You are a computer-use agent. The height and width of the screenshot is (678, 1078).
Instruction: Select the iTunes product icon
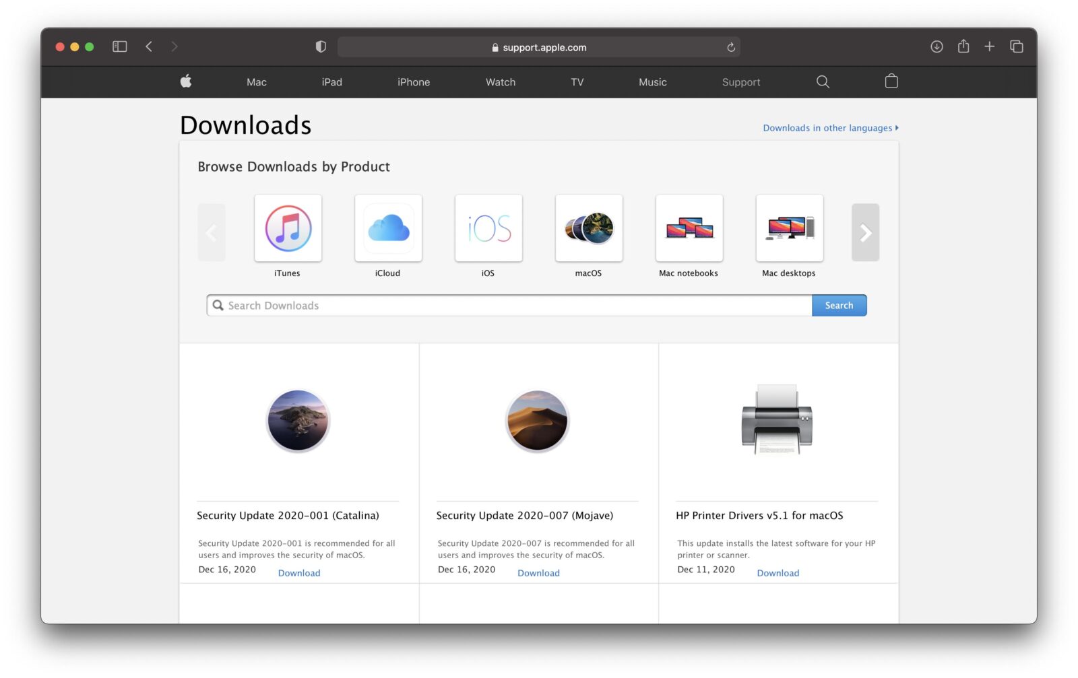point(288,228)
